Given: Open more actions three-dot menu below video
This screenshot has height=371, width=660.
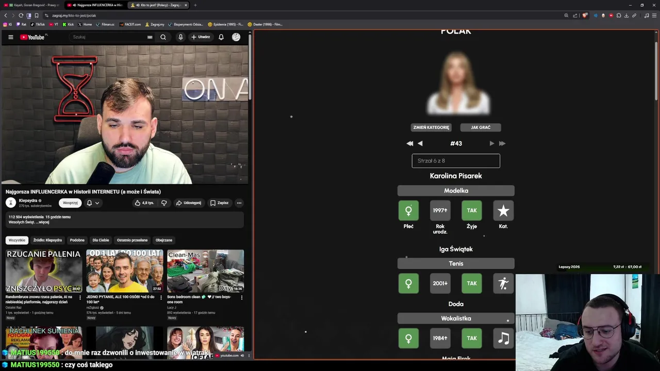Looking at the screenshot, I should pyautogui.click(x=239, y=203).
